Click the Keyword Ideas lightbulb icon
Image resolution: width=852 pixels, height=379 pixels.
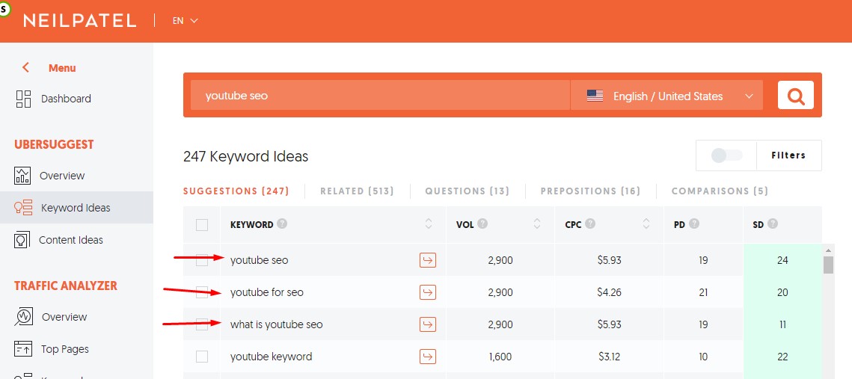click(x=23, y=208)
